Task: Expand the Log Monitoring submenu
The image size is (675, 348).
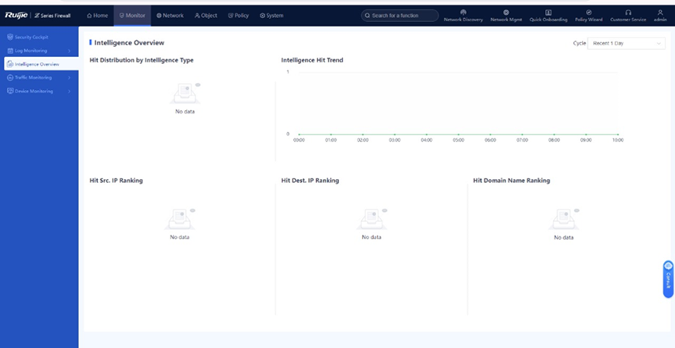Action: coord(38,51)
